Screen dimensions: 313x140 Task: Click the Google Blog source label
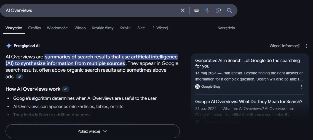coord(211,87)
